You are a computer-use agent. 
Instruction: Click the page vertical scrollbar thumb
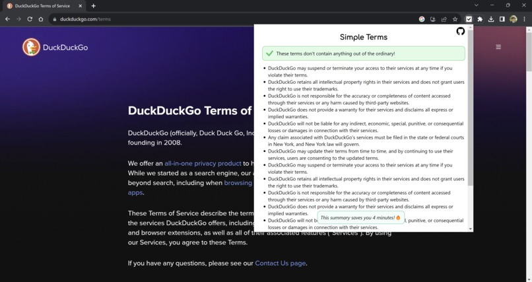529,52
